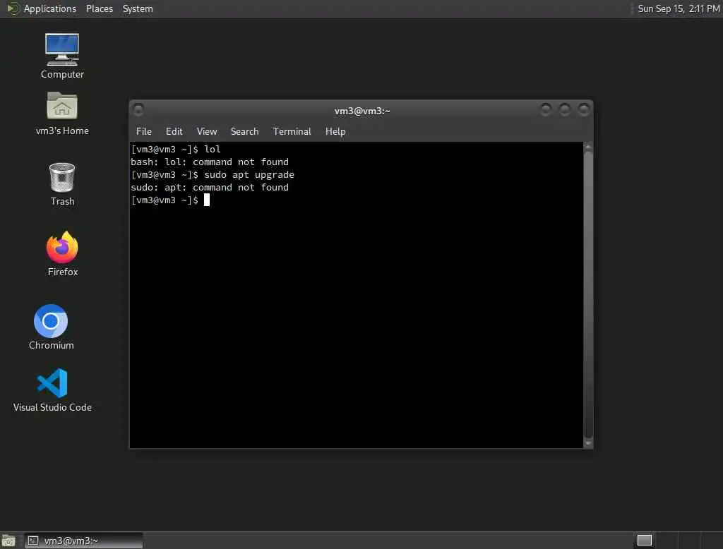
Task: Open vm3's Home folder icon
Action: pyautogui.click(x=62, y=114)
